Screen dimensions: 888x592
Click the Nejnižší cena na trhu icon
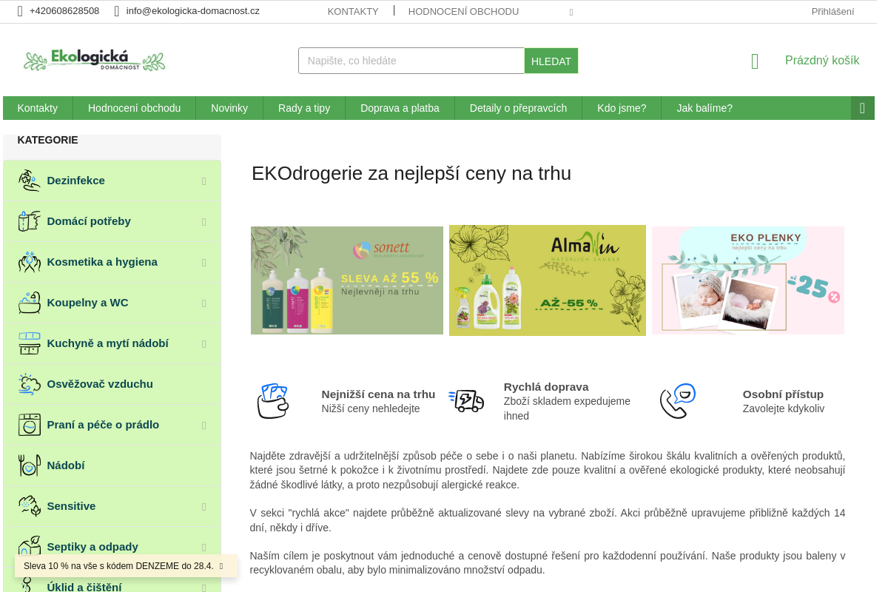pyautogui.click(x=273, y=401)
